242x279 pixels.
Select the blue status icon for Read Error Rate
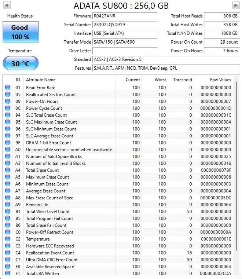click(8, 87)
